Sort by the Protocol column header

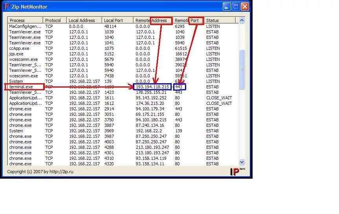coord(55,20)
